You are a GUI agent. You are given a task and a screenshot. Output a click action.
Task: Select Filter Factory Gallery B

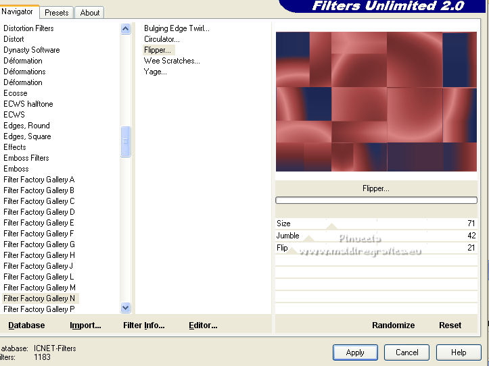pyautogui.click(x=39, y=190)
